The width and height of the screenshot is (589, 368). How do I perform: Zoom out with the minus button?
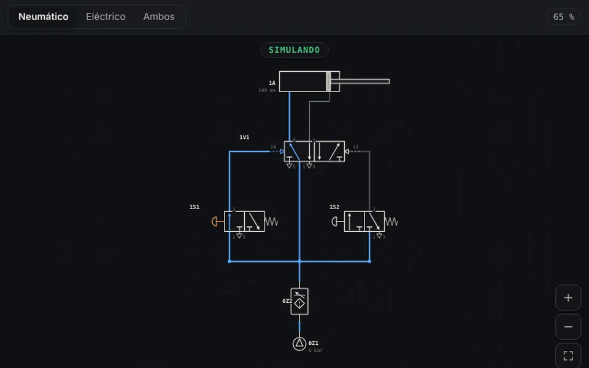[568, 327]
